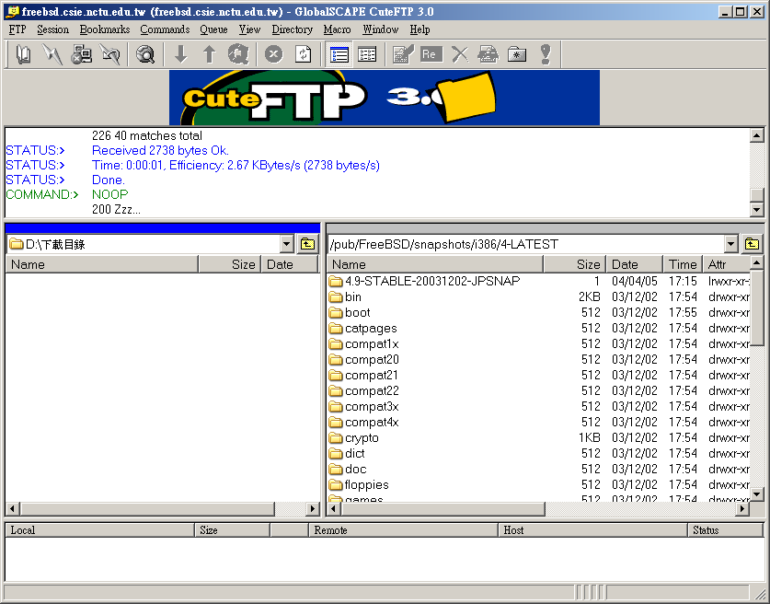
Task: Open the Queue menu
Action: click(x=213, y=29)
